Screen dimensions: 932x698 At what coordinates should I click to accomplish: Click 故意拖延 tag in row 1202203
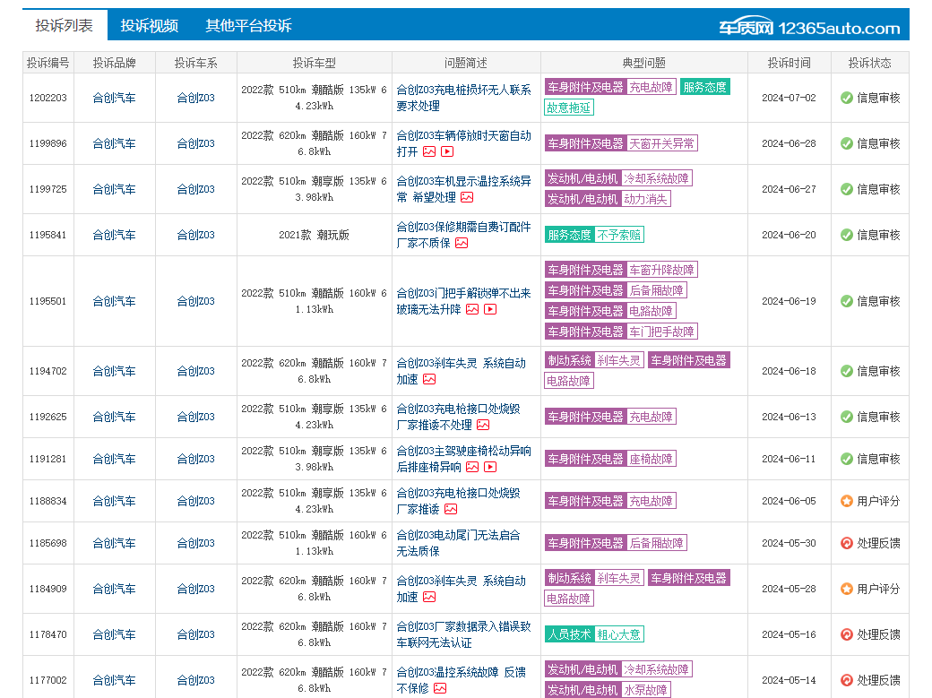(569, 108)
